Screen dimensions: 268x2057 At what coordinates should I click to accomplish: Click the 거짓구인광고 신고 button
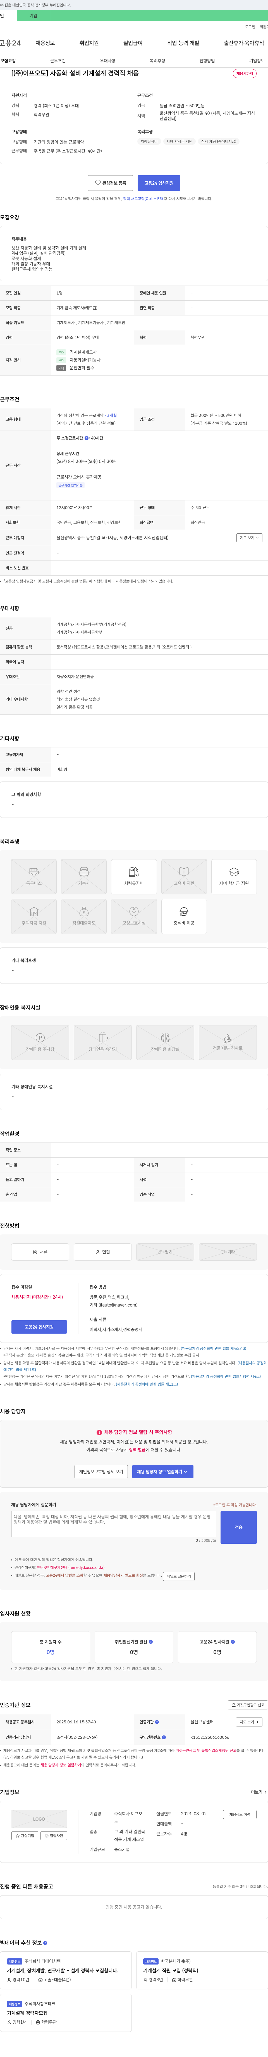click(247, 1705)
